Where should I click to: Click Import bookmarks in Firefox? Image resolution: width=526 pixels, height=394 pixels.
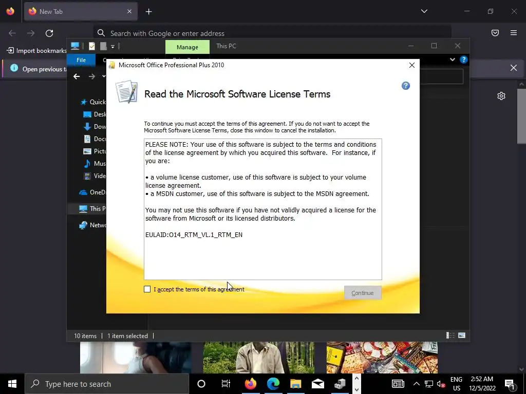point(37,51)
